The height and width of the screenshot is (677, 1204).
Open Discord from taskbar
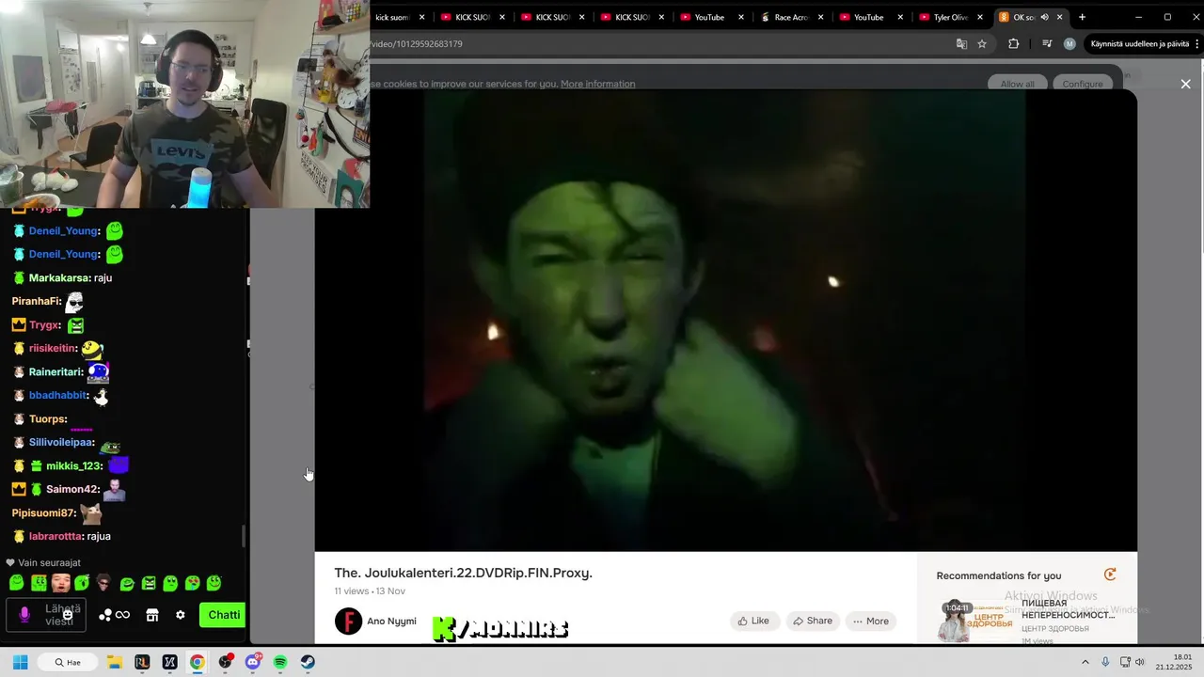pos(252,662)
